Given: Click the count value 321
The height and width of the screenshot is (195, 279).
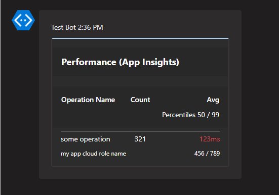Looking at the screenshot, I should 140,139.
